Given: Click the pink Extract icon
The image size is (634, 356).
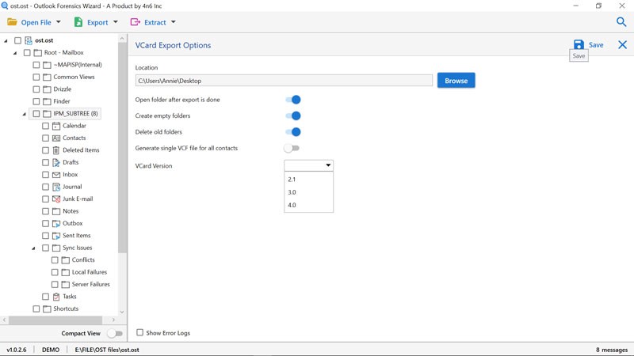Looking at the screenshot, I should click(x=135, y=22).
